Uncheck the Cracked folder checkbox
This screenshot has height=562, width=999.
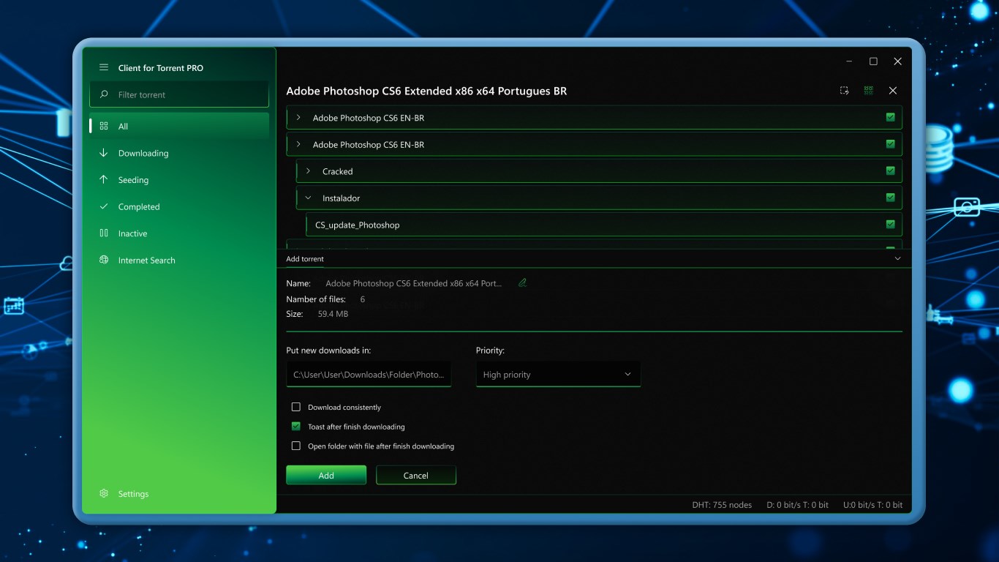click(890, 171)
